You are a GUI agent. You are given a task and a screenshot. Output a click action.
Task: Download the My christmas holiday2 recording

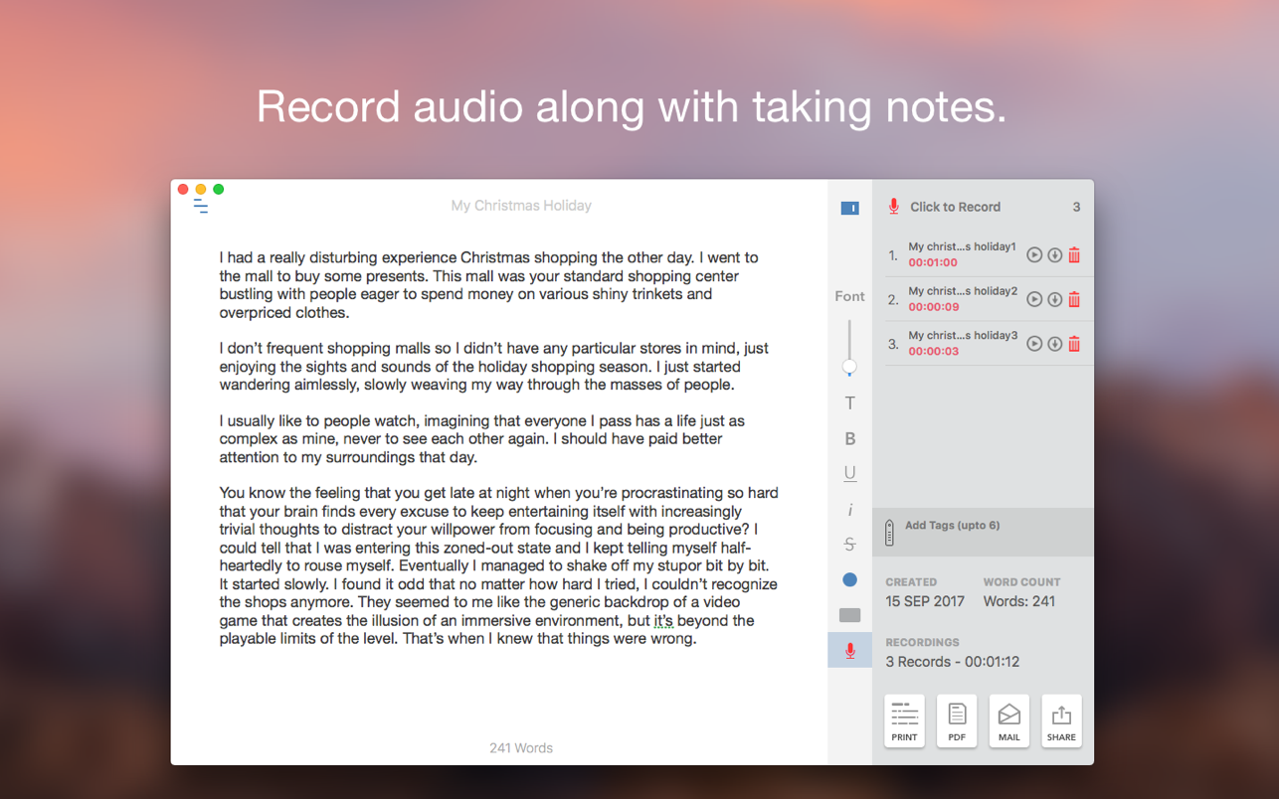coord(1054,299)
